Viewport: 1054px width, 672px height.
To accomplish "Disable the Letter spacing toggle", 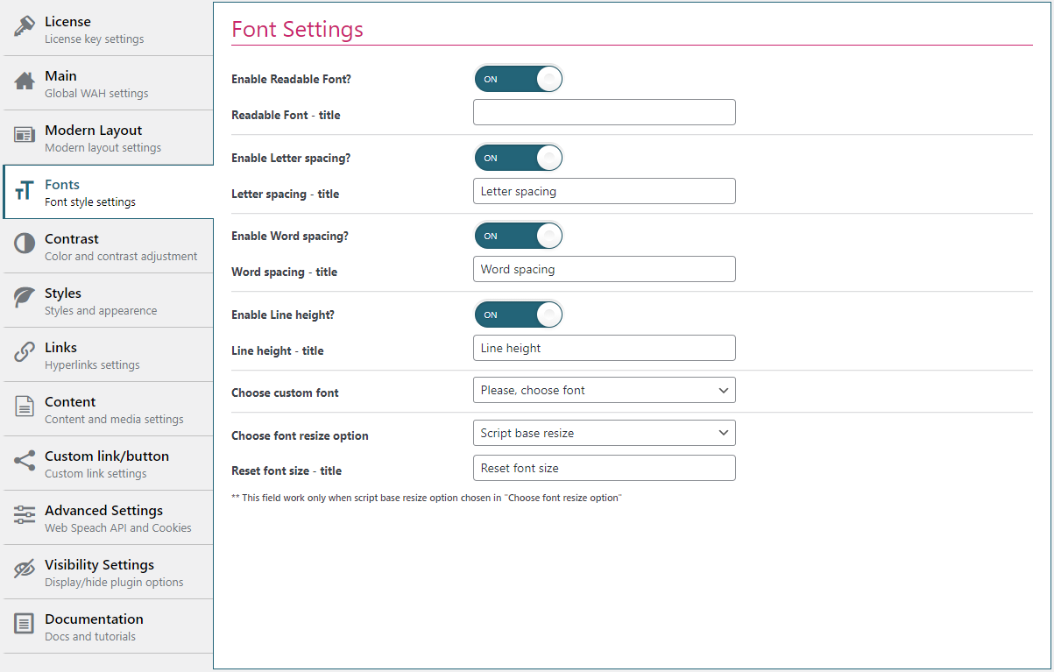I will pyautogui.click(x=518, y=158).
